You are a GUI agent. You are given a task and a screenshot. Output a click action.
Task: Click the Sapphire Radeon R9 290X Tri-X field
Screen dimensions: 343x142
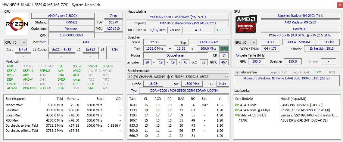coord(300,16)
